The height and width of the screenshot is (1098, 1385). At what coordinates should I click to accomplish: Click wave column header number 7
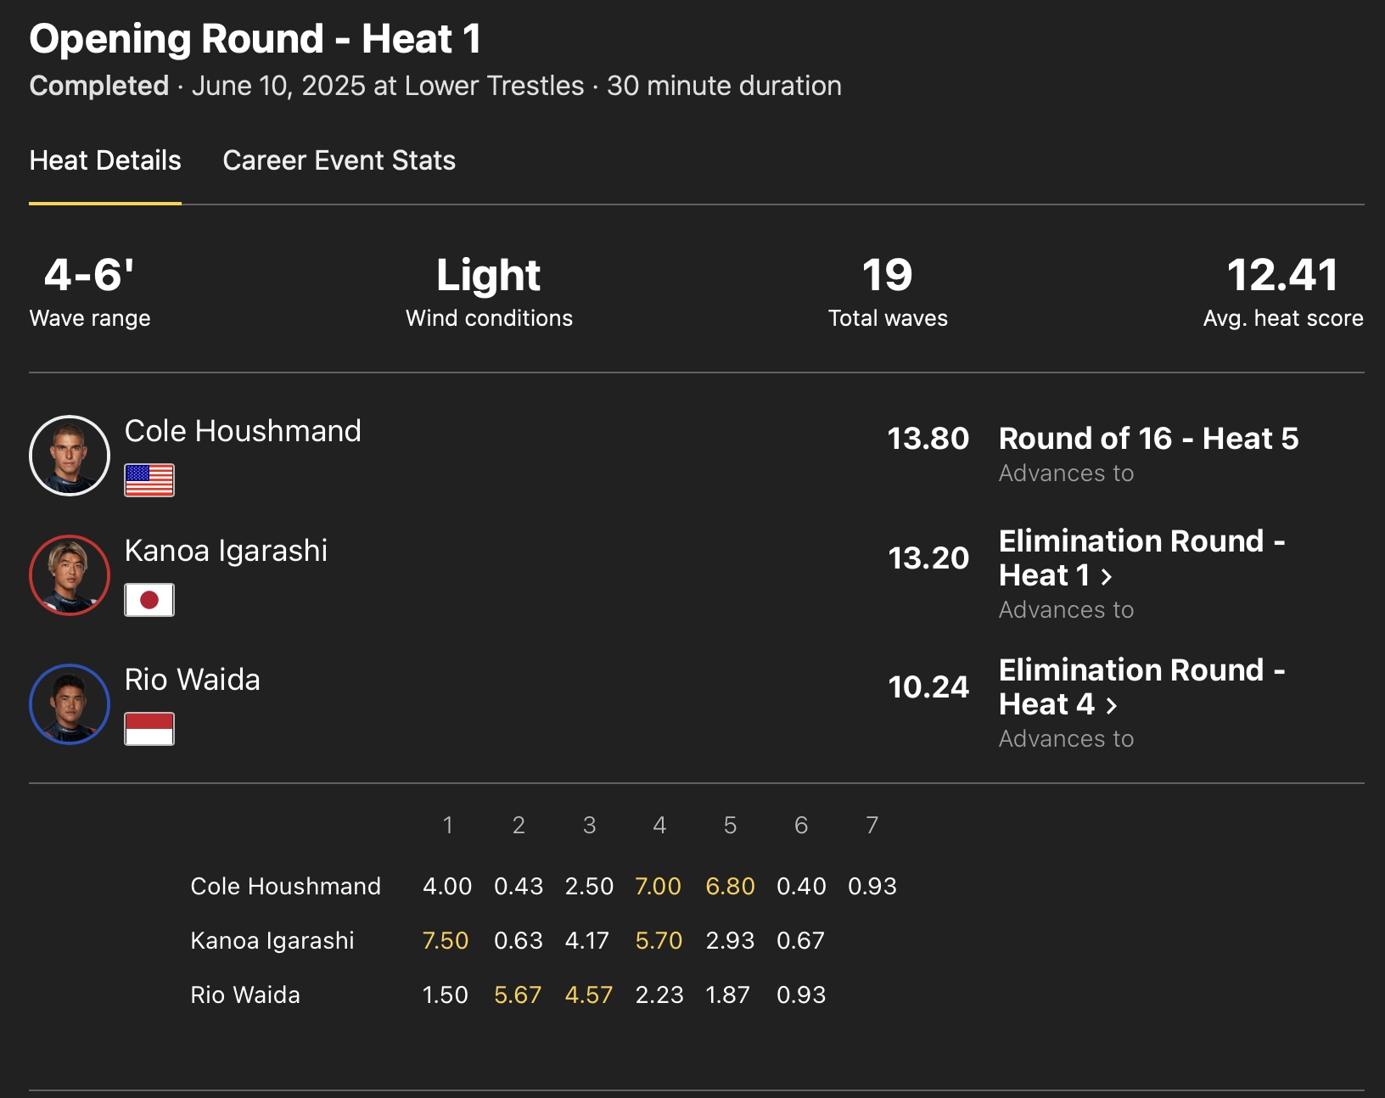(872, 826)
